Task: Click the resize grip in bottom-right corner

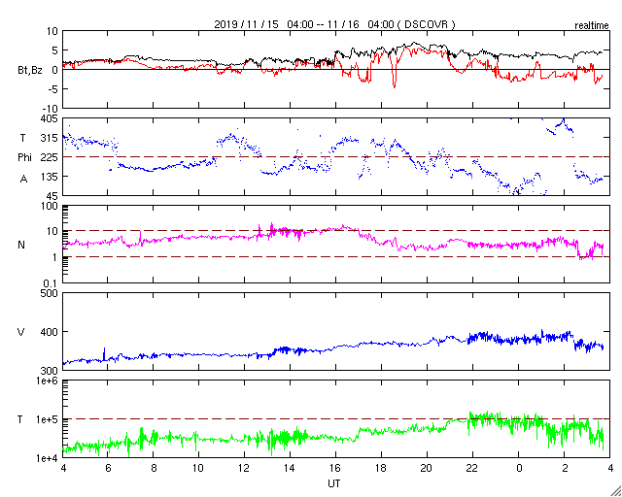Action: click(x=616, y=491)
